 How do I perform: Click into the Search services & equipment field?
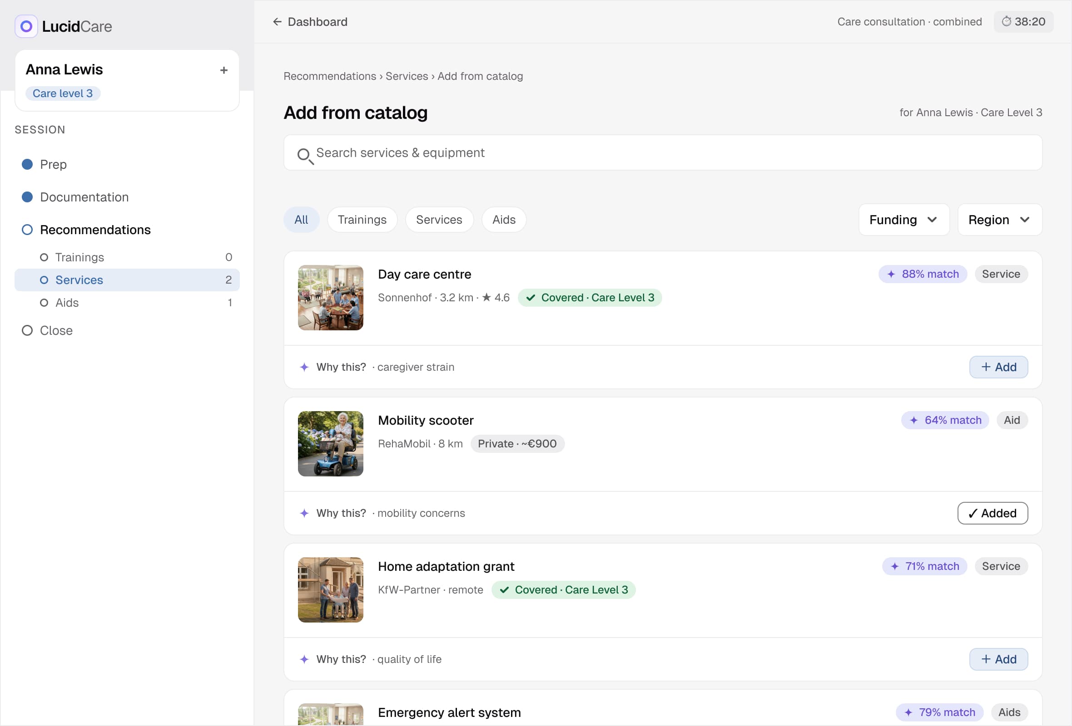tap(662, 152)
